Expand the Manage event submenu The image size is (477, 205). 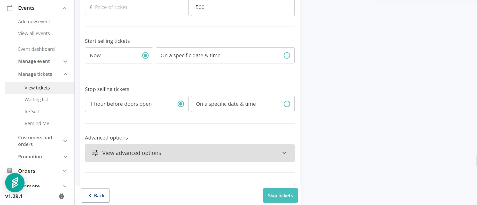(x=65, y=61)
